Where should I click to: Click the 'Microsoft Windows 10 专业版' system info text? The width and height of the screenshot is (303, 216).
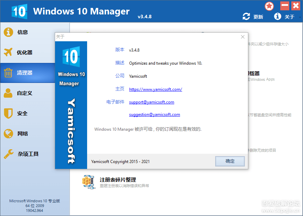34,201
